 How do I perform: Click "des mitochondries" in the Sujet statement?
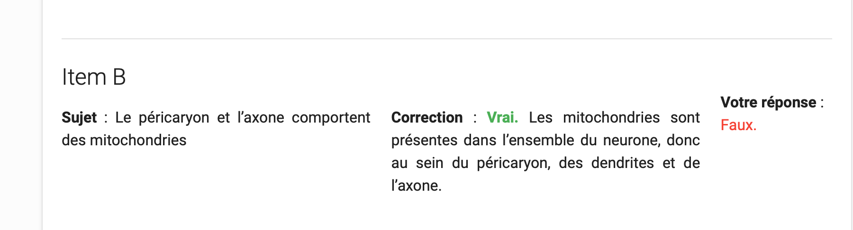[124, 140]
